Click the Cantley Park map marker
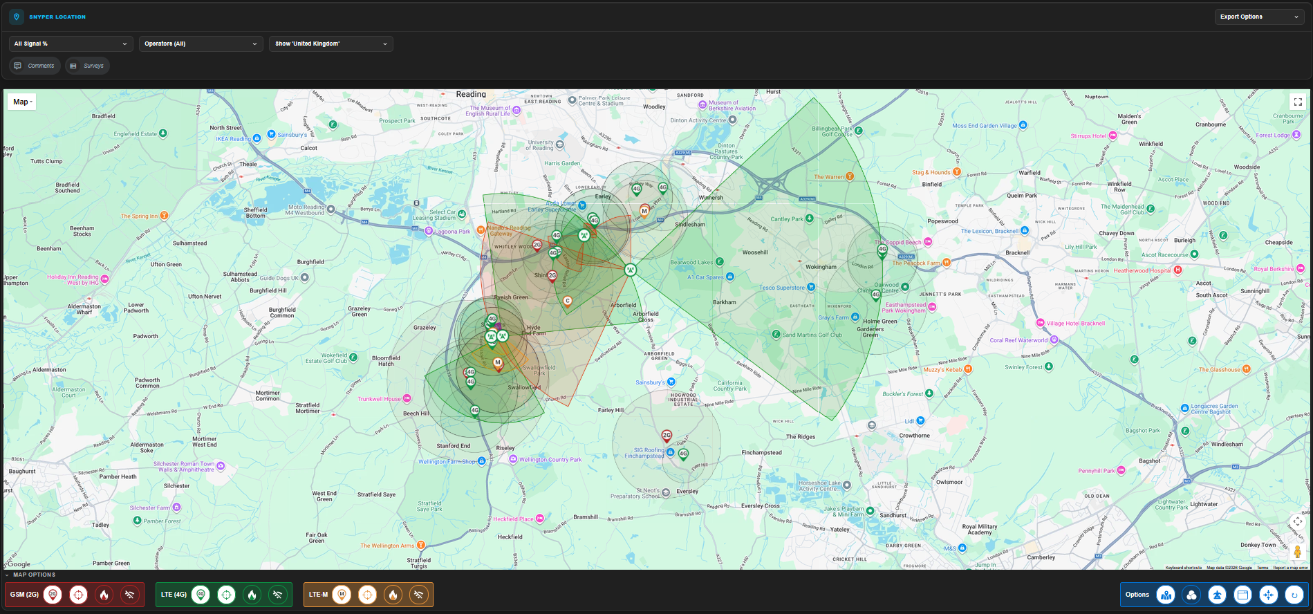Viewport: 1313px width, 614px height. pos(810,218)
